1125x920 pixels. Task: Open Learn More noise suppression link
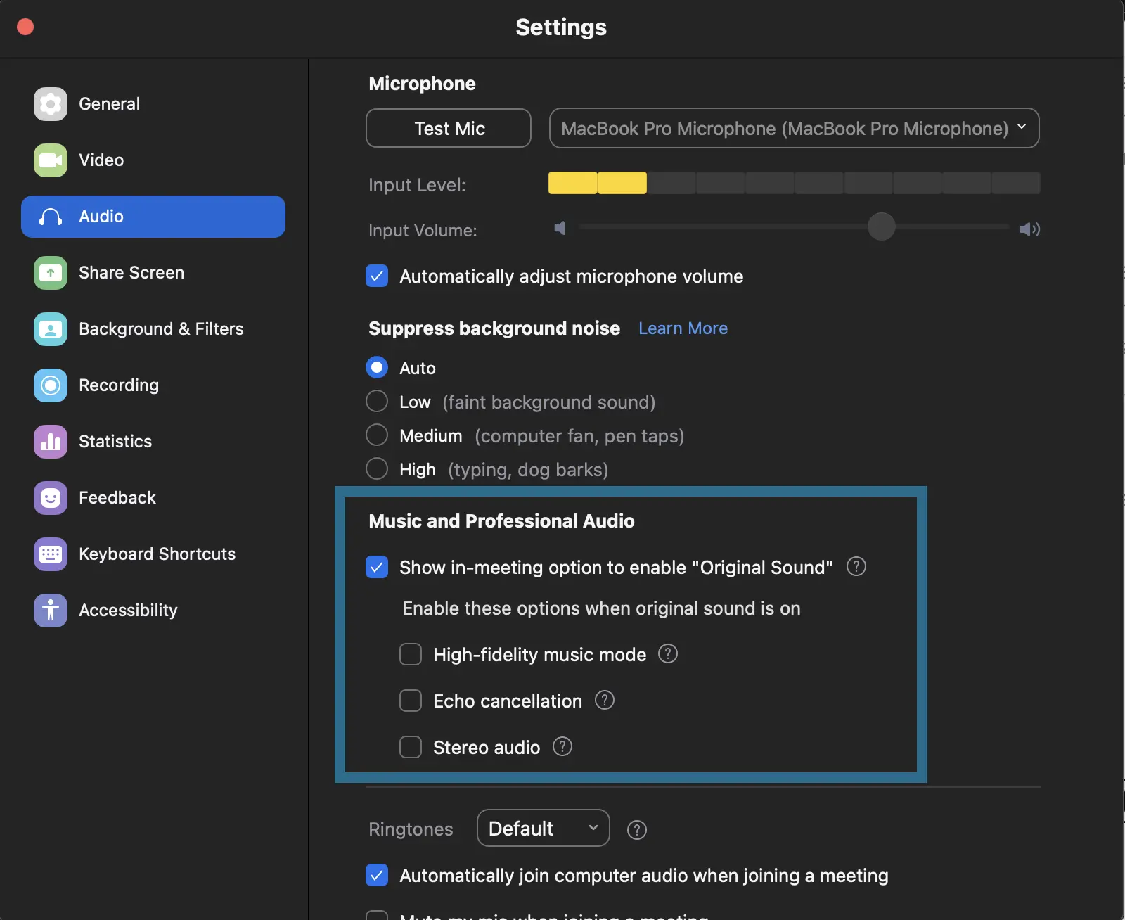click(x=683, y=328)
